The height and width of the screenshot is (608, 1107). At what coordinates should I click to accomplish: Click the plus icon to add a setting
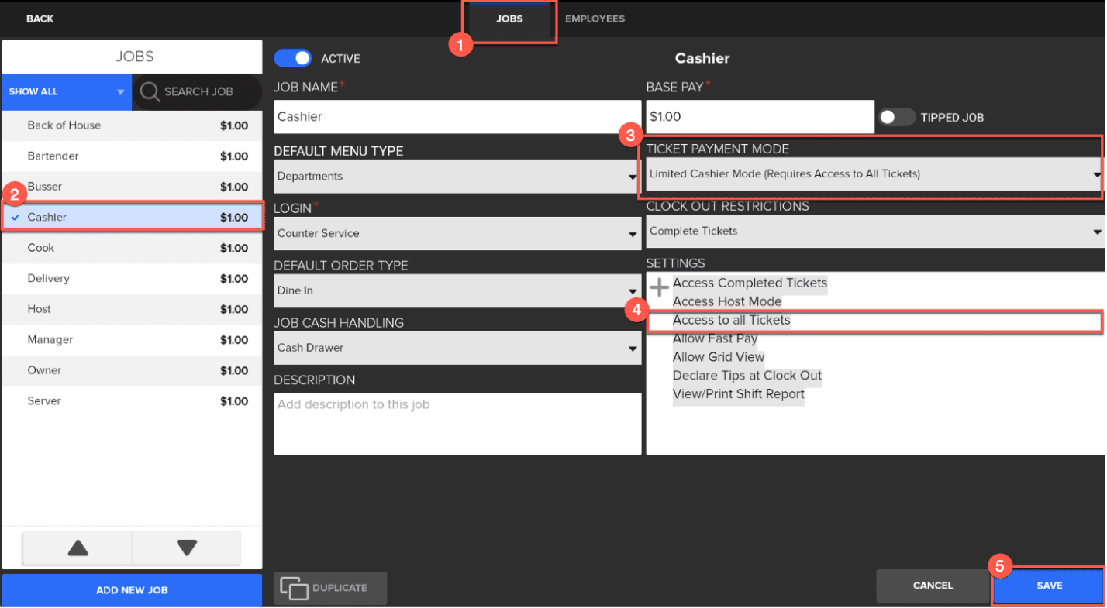[x=658, y=286]
